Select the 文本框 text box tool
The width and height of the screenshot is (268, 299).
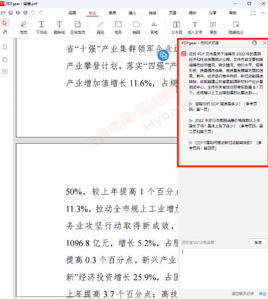tap(177, 28)
